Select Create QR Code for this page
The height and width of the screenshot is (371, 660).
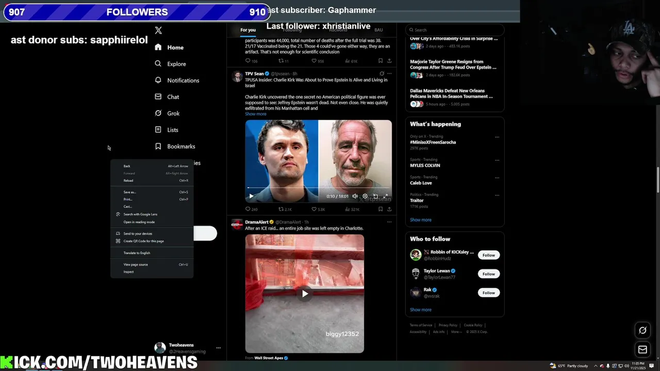[x=152, y=241]
